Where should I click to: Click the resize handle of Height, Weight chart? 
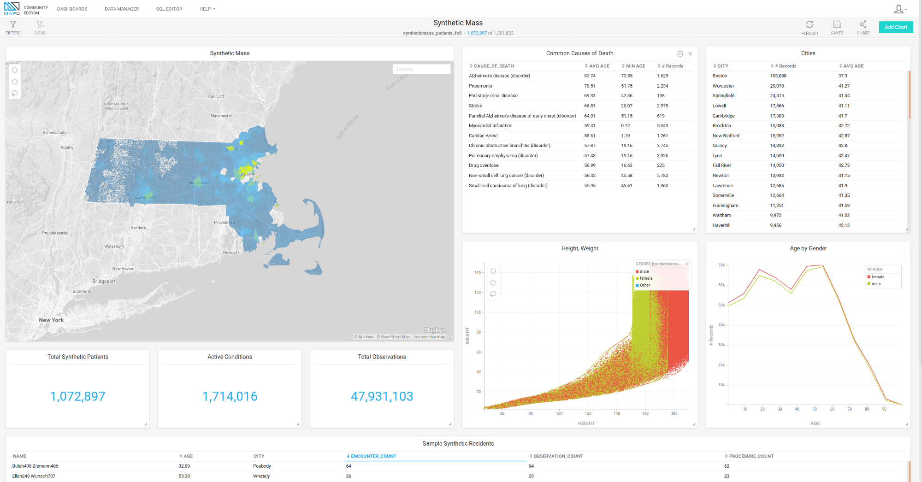point(694,424)
